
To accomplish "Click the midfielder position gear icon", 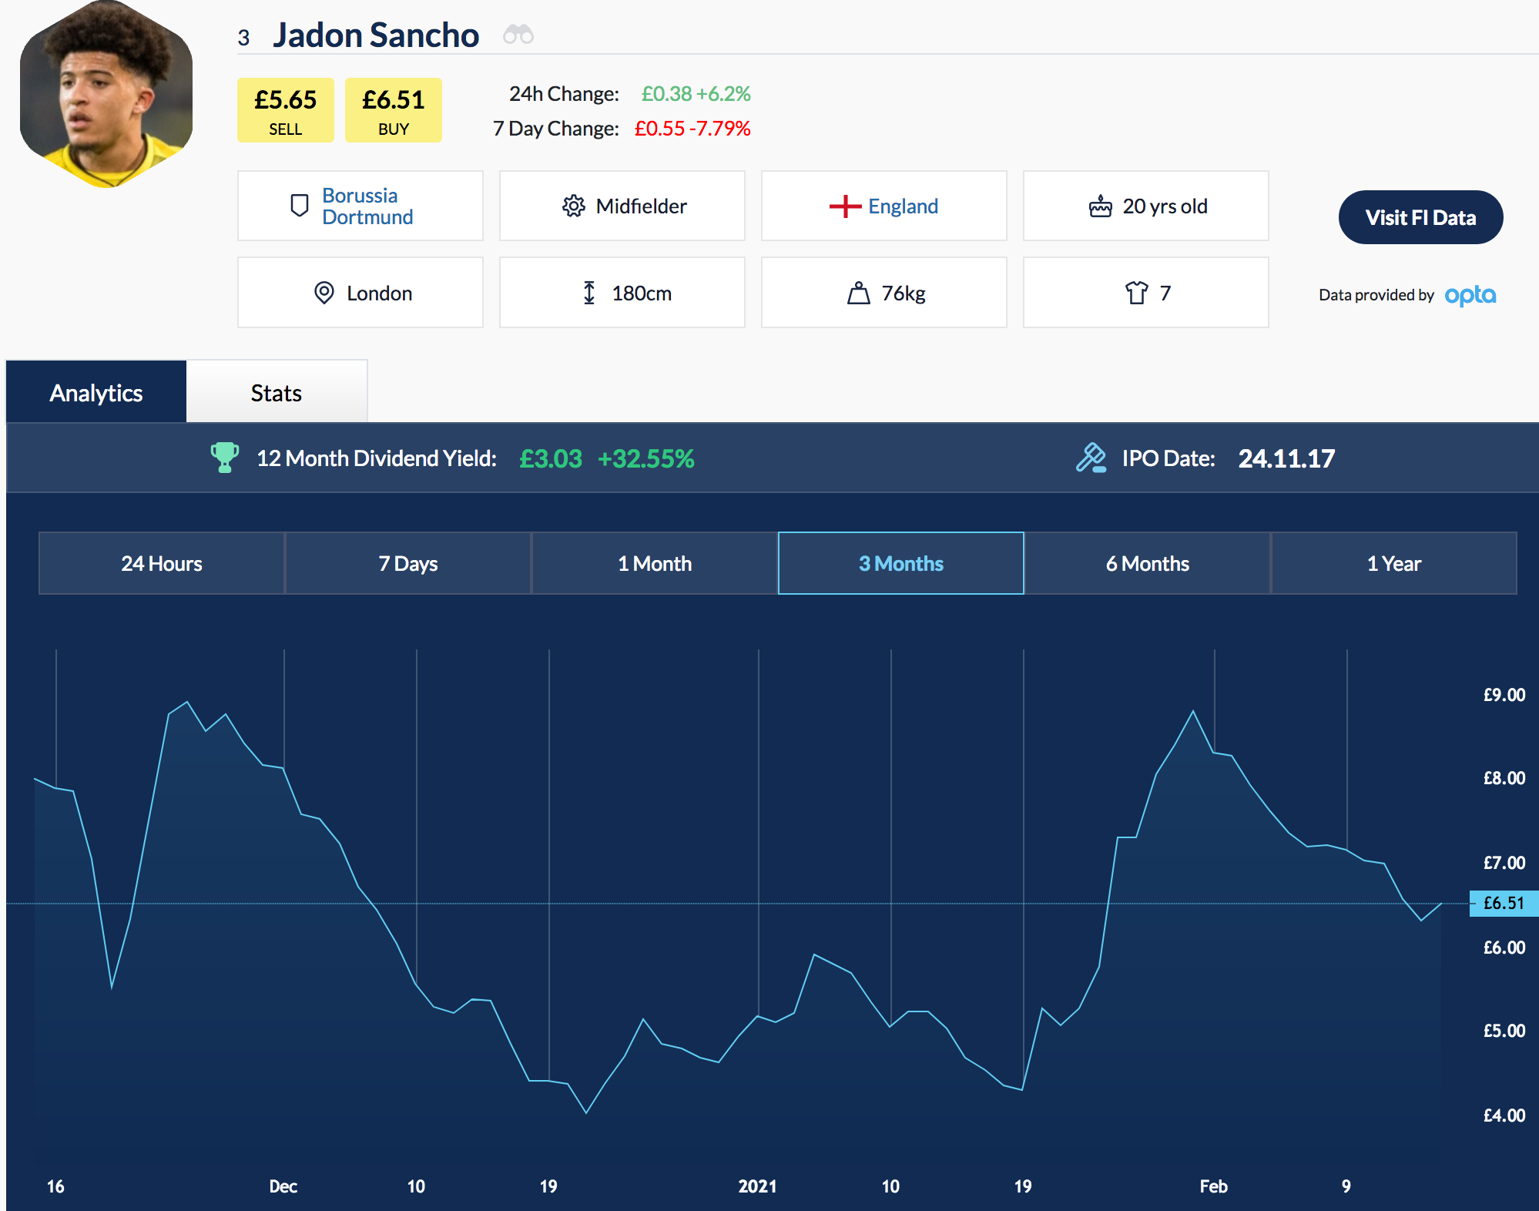I will pos(573,206).
